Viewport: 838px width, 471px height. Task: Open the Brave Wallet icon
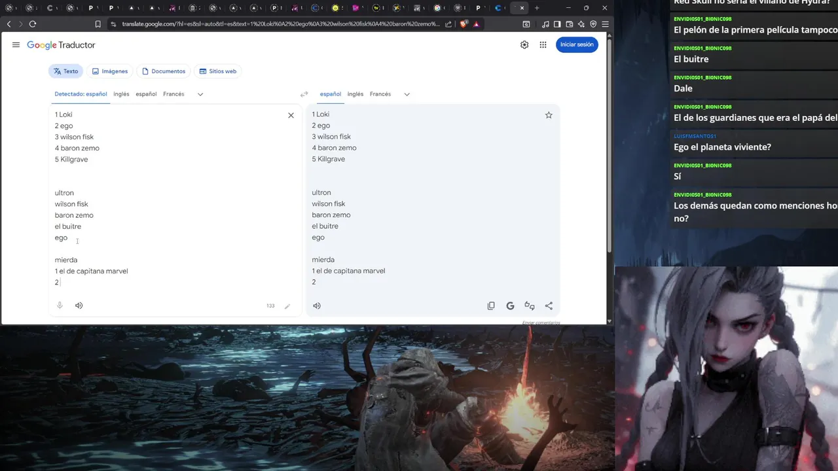point(570,24)
